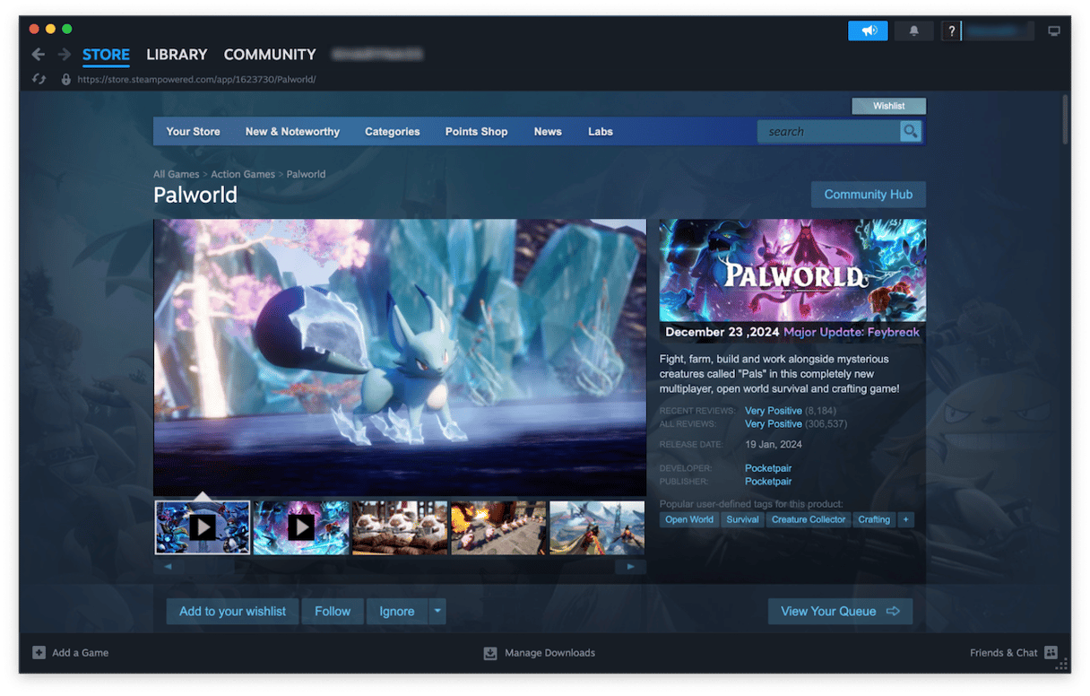The width and height of the screenshot is (1090, 696).
Task: Click the back navigation arrow
Action: 38,55
